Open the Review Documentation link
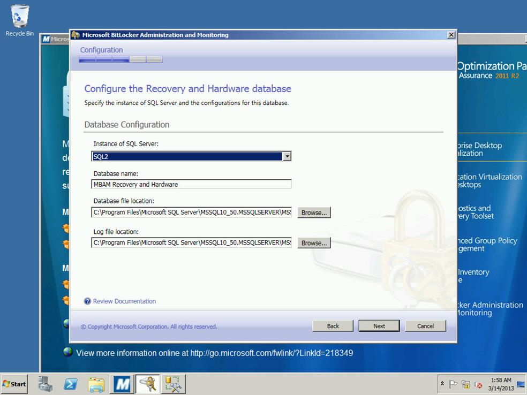527x395 pixels. [124, 301]
